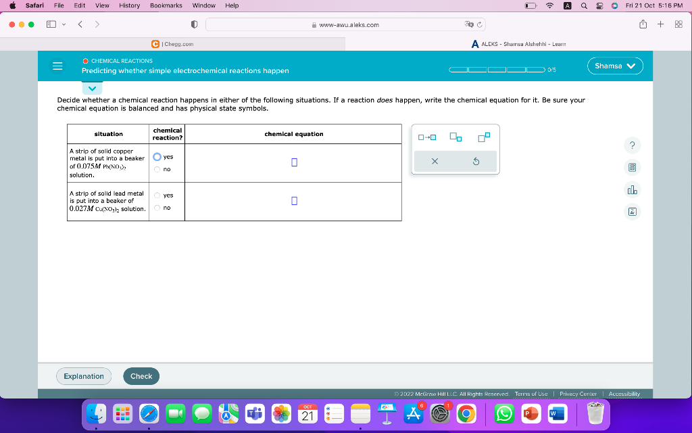692x433 pixels.
Task: Open the Bookmarks menu
Action: coord(166,5)
